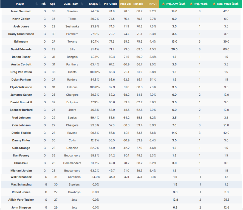Sort by the Pass Blk column header
243x210 pixels.
pyautogui.click(x=125, y=4)
